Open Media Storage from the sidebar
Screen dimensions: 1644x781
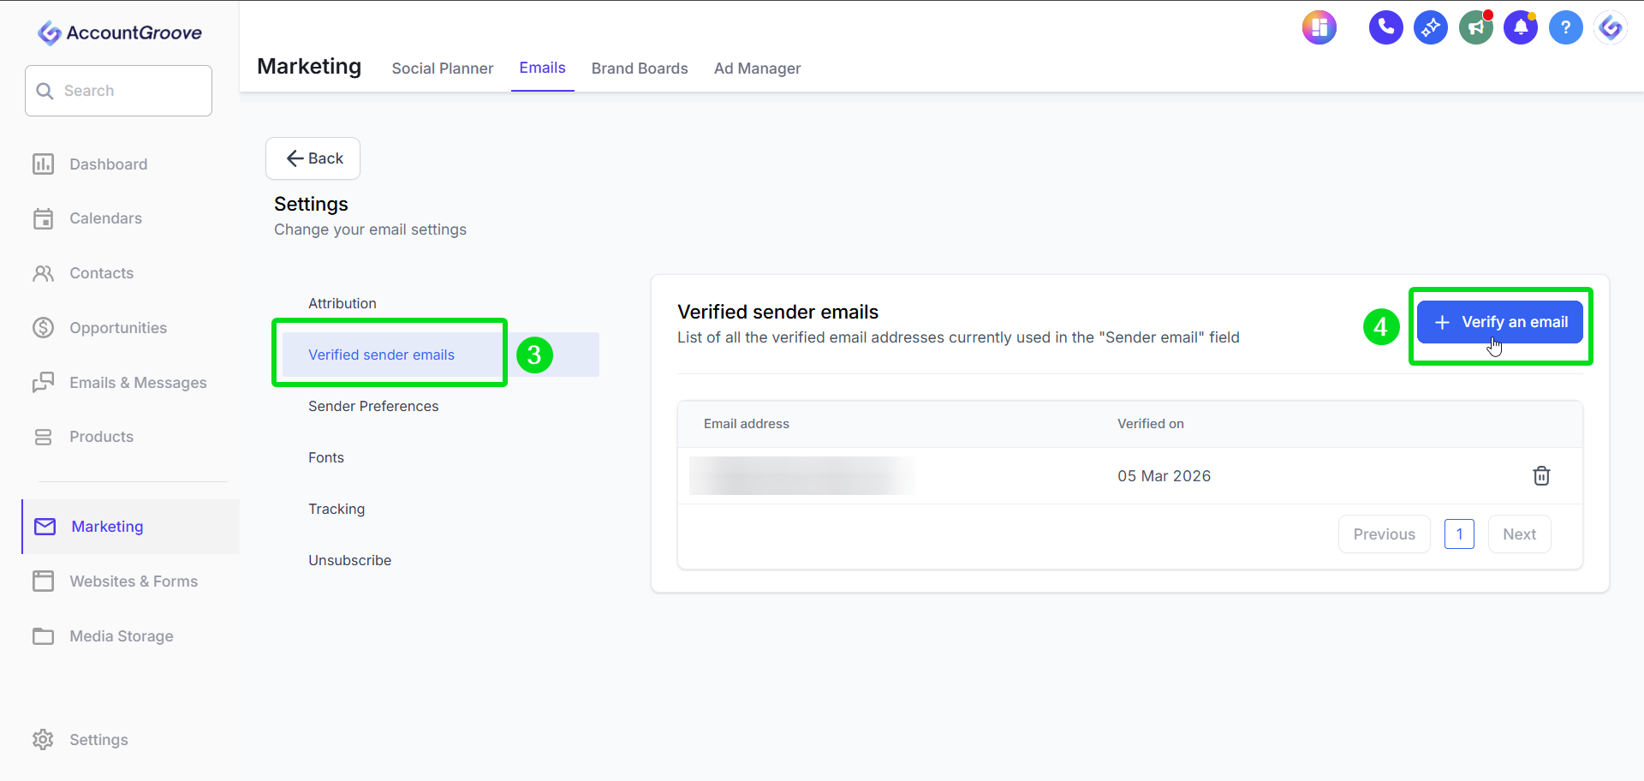point(122,636)
